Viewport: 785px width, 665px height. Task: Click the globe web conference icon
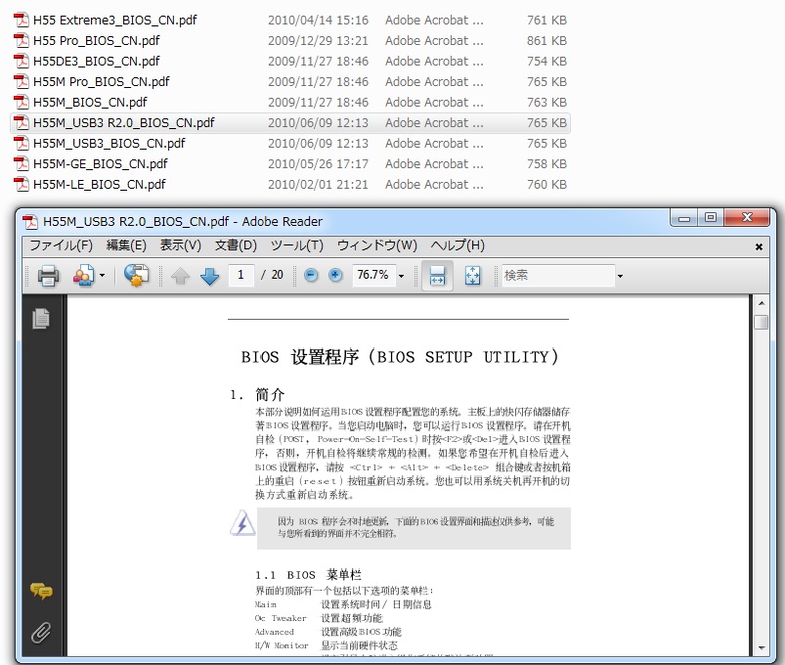[136, 275]
